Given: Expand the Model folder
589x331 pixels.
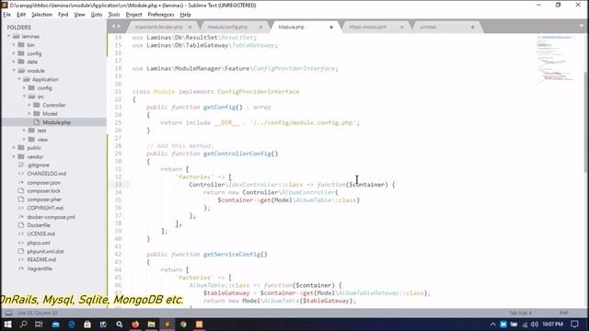Looking at the screenshot, I should point(29,114).
